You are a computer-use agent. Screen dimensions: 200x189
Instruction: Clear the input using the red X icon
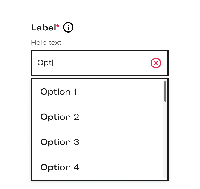(156, 63)
